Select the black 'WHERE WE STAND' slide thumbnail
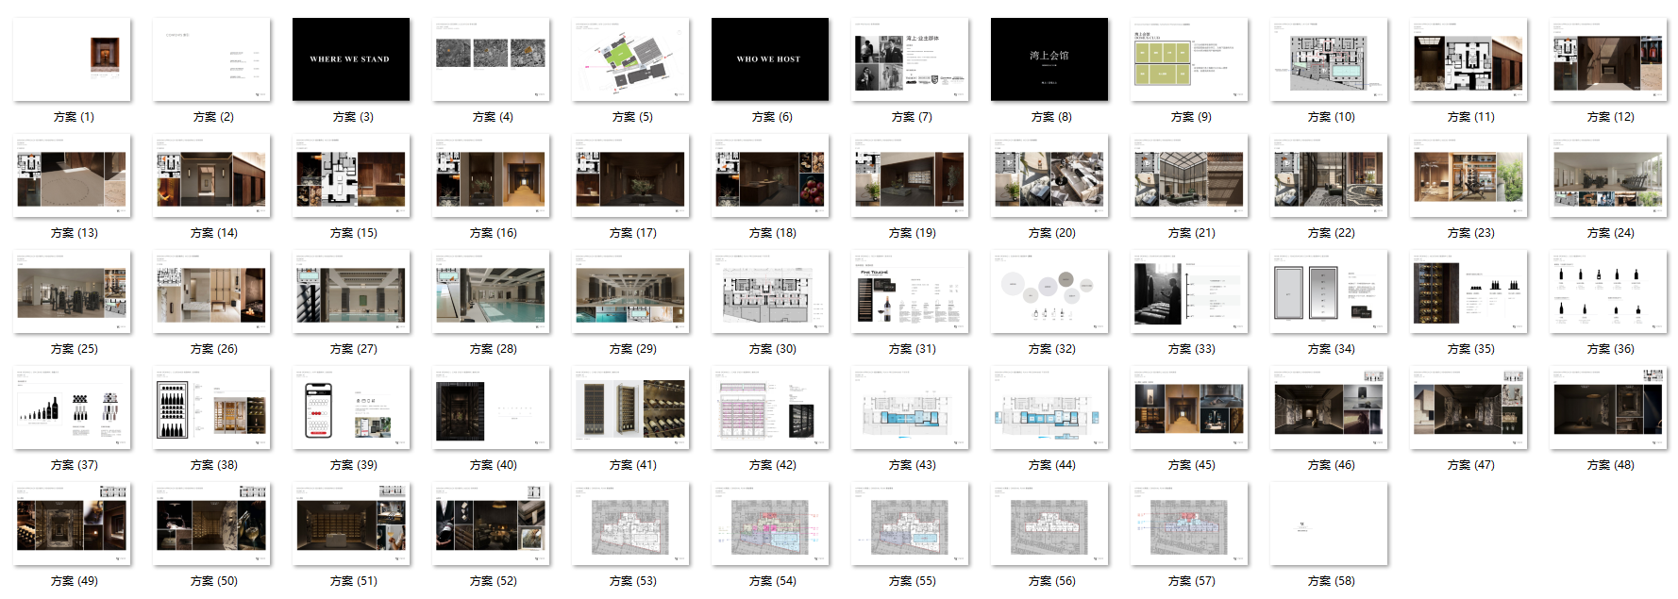This screenshot has height=599, width=1678. pos(351,59)
